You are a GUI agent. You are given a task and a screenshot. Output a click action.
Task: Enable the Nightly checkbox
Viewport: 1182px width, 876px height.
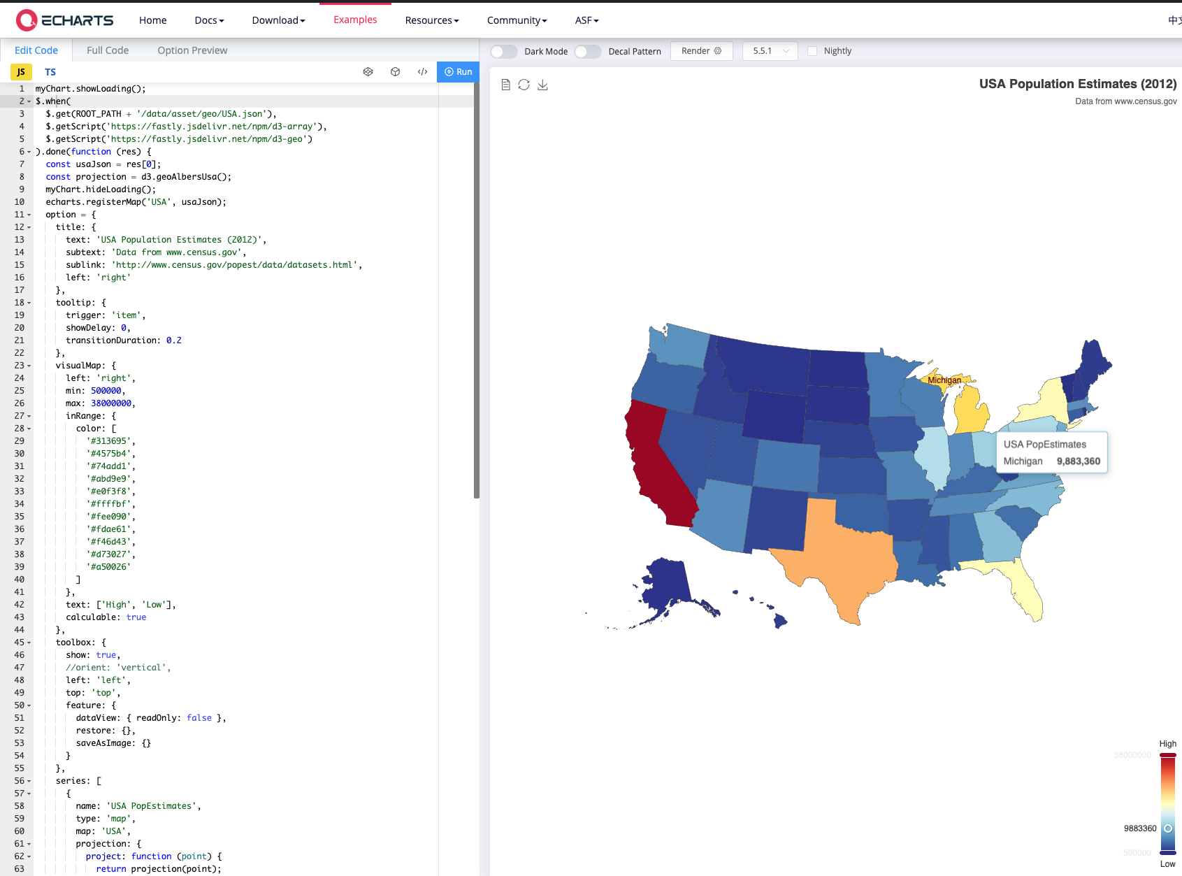(x=812, y=51)
